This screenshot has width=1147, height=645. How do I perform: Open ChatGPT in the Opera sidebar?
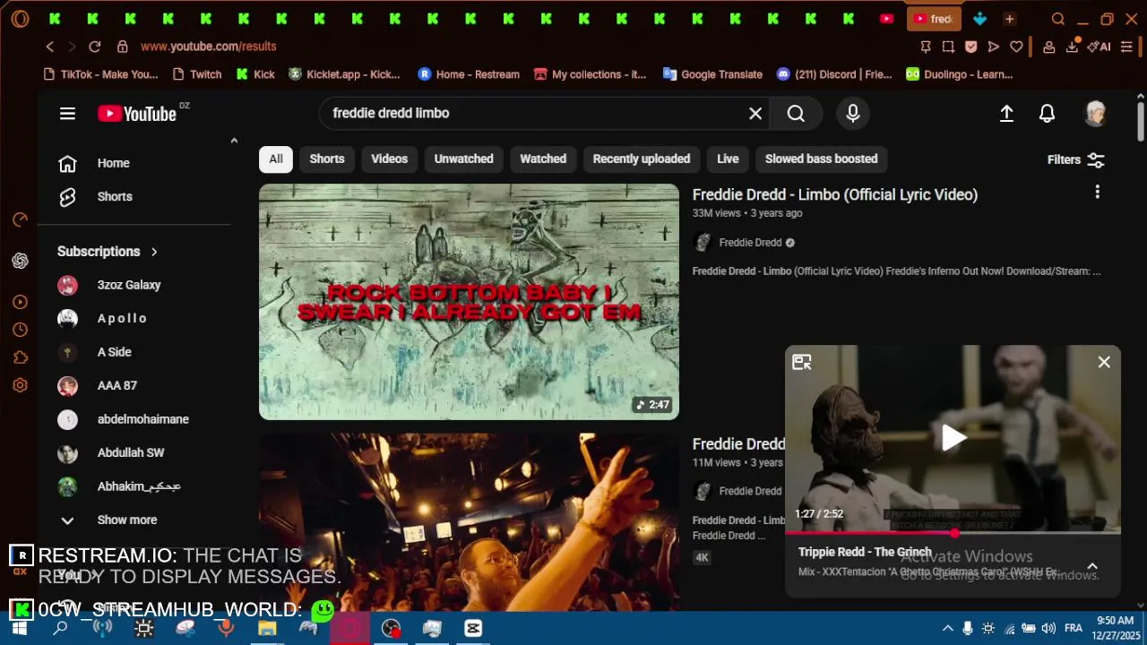pyautogui.click(x=20, y=261)
